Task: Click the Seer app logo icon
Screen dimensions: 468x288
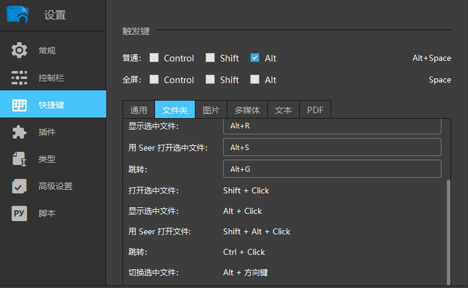Action: tap(17, 14)
